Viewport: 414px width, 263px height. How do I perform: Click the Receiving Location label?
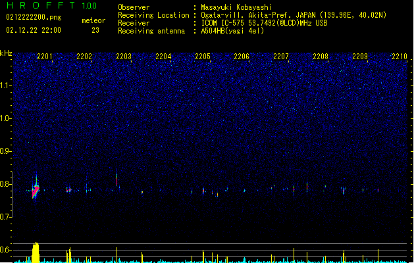[x=153, y=15]
